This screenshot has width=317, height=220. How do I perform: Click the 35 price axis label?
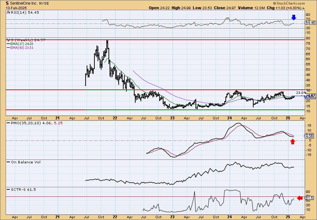[308, 85]
